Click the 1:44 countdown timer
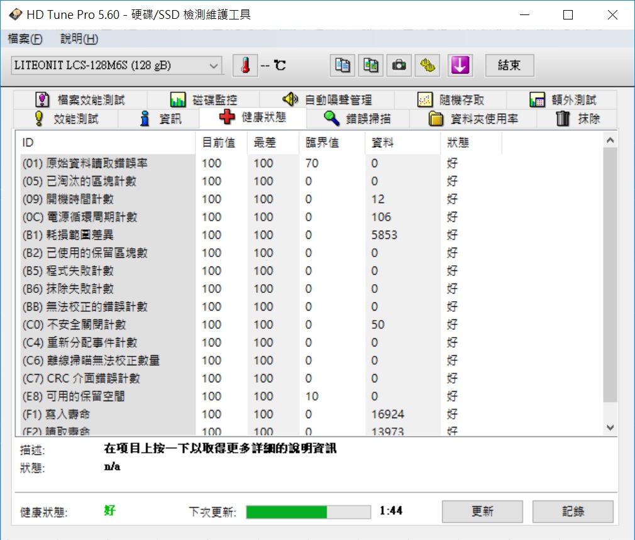 pos(391,511)
